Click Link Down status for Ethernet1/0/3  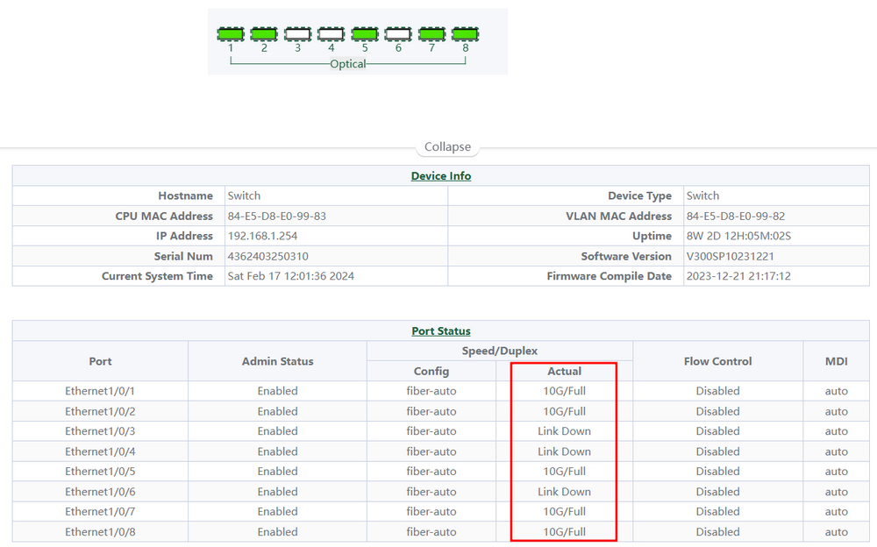(x=564, y=431)
